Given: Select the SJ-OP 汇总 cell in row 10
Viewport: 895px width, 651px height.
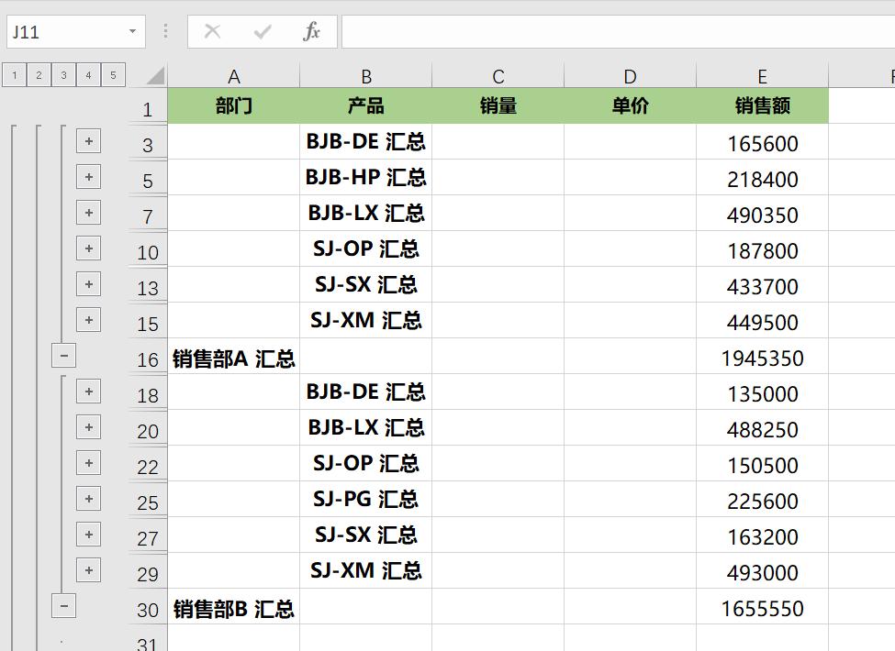Looking at the screenshot, I should [x=366, y=249].
